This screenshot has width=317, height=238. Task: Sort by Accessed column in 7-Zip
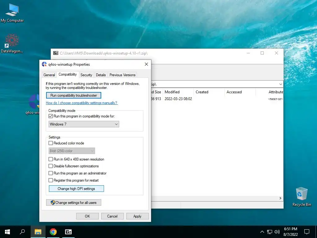240,92
